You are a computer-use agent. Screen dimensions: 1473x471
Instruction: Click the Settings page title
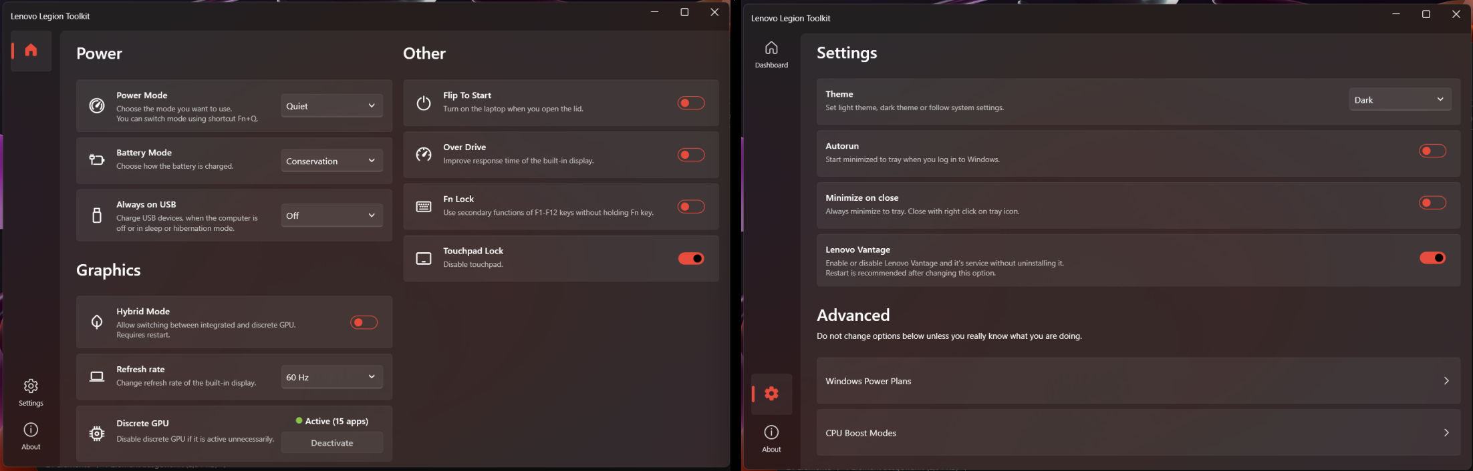[847, 53]
